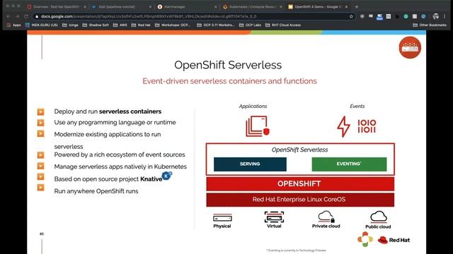Open the AWS bookmark folder
Image resolution: width=453 pixels, height=254 pixels.
coord(120,25)
